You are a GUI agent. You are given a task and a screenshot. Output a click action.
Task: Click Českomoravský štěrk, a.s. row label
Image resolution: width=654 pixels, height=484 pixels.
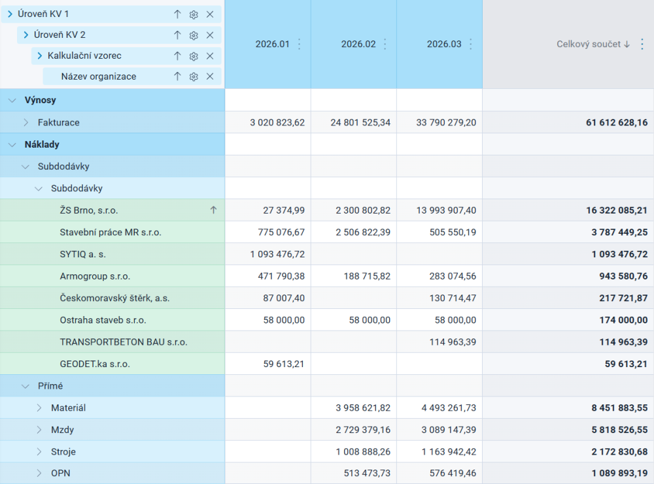click(114, 298)
